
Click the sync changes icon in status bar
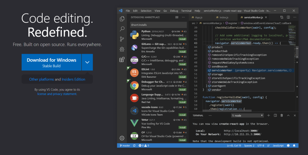[134, 146]
